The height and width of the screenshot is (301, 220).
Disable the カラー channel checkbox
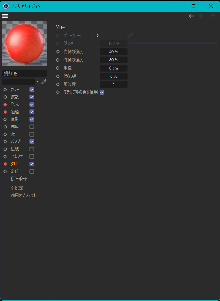coord(32,90)
